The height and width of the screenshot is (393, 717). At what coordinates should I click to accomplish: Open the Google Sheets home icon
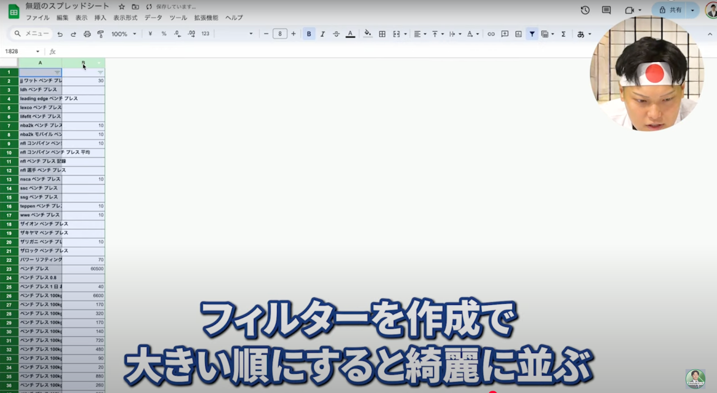pyautogui.click(x=13, y=12)
